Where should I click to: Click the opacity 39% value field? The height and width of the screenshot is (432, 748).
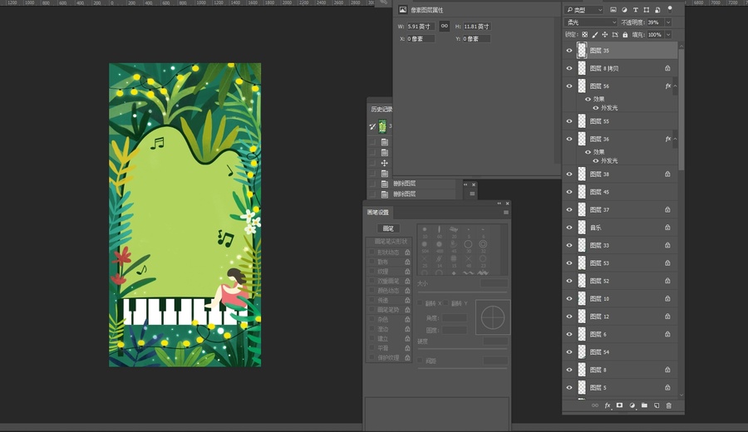tap(656, 22)
